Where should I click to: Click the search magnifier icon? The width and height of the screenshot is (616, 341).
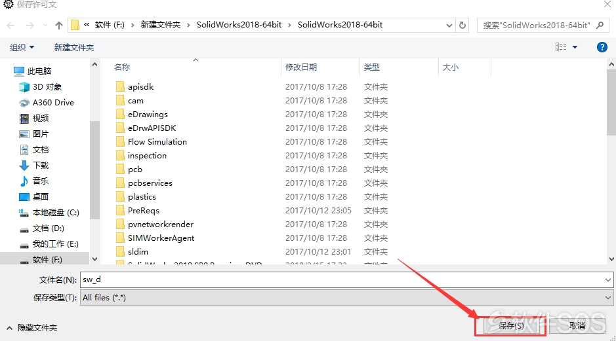(600, 25)
